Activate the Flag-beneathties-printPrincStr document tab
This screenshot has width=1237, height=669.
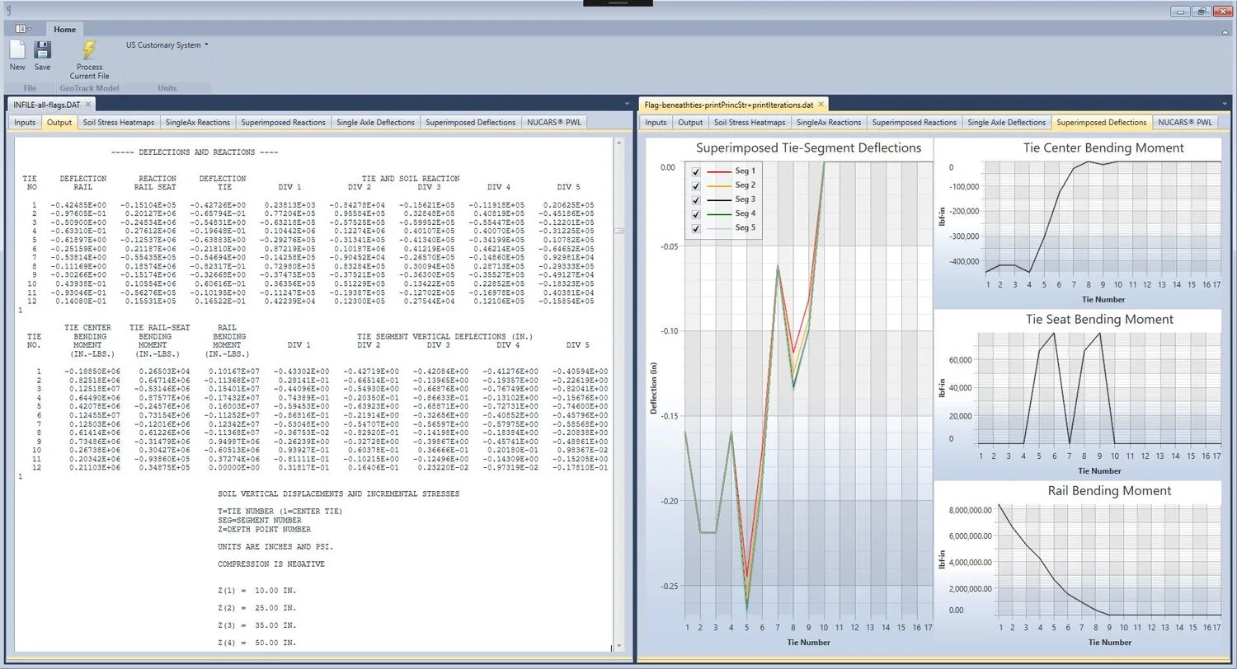coord(729,105)
